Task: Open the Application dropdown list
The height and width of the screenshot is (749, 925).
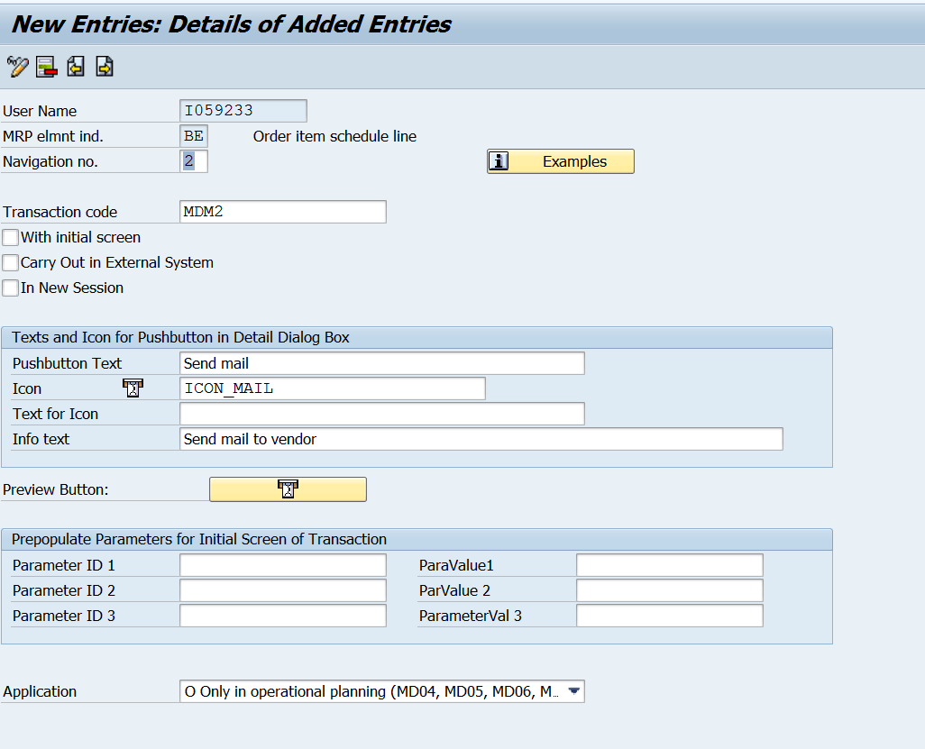Action: pos(574,690)
